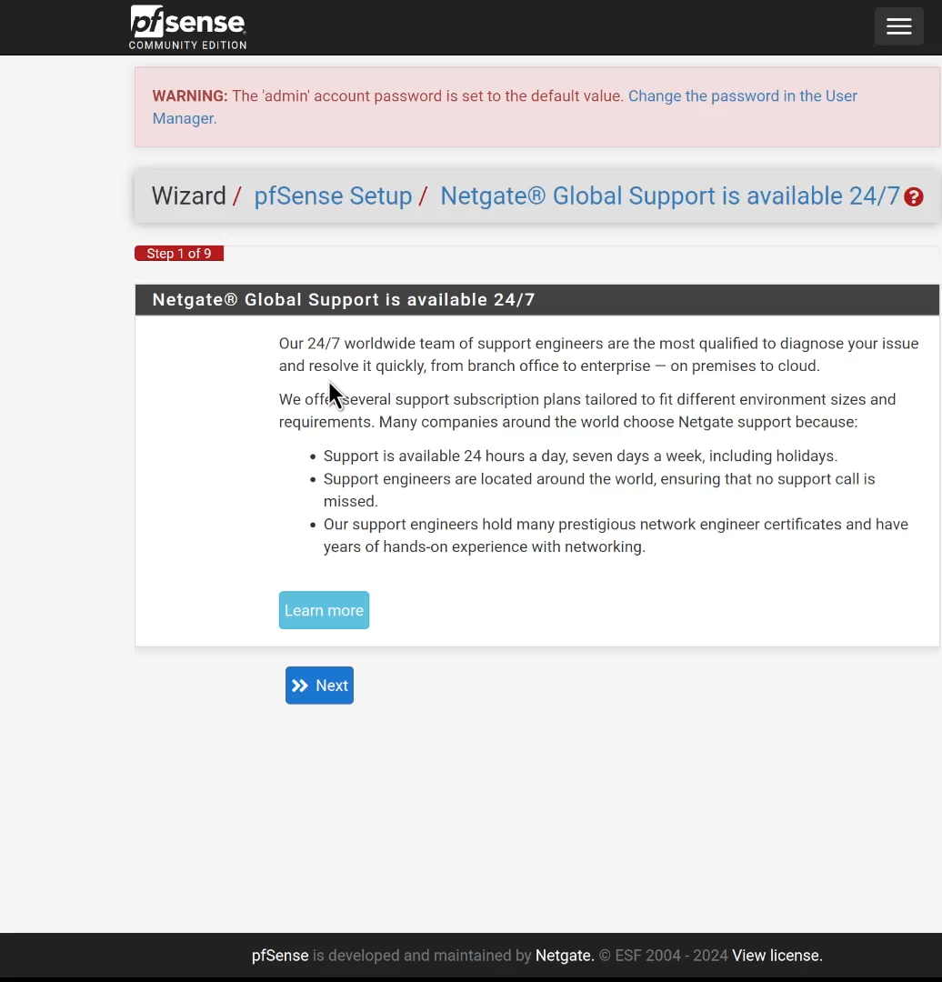Click the panel heading 'Netgate® Global Support is available 24/7'
942x982 pixels.
tap(344, 299)
